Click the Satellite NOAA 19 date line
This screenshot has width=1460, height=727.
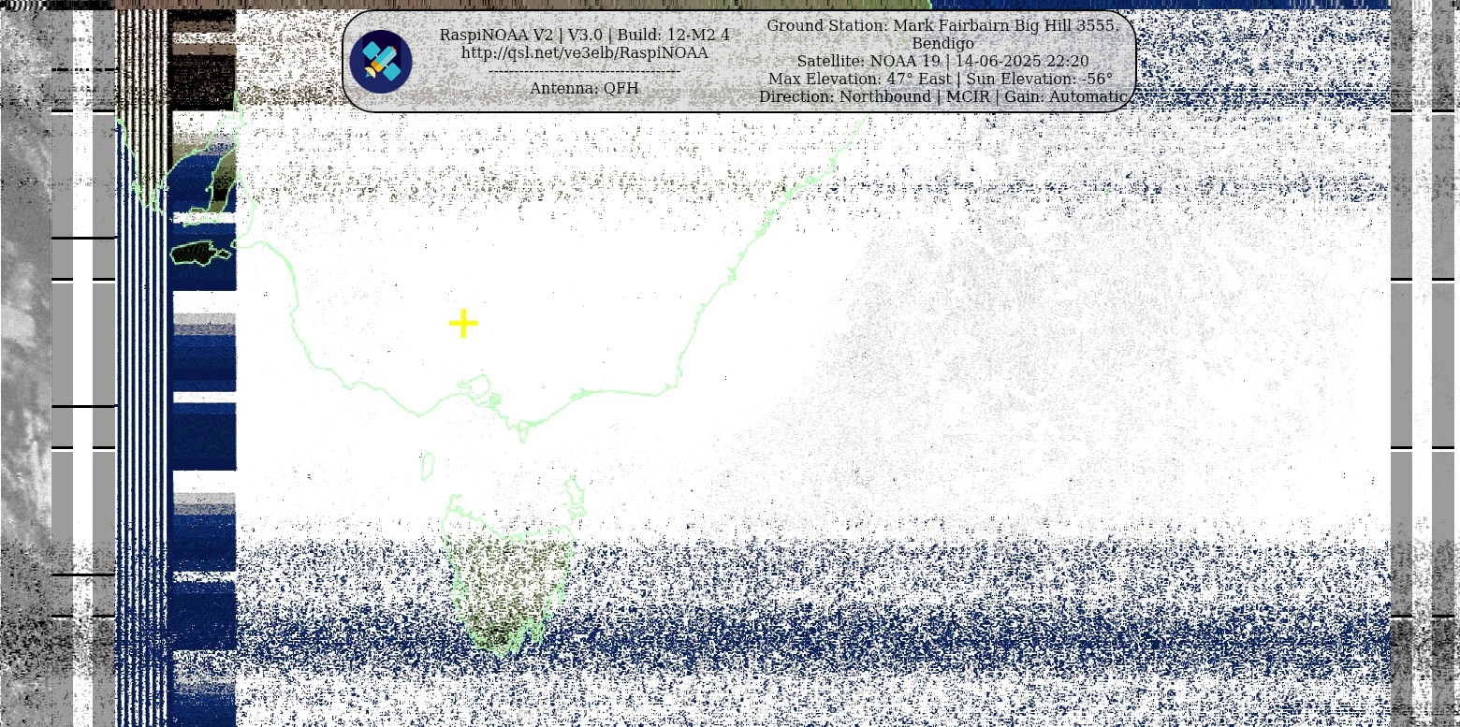point(942,62)
